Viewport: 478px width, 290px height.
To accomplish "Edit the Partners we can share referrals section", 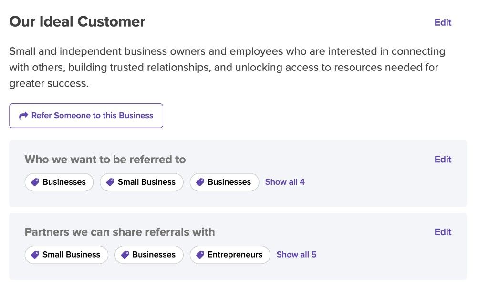I will [x=443, y=232].
